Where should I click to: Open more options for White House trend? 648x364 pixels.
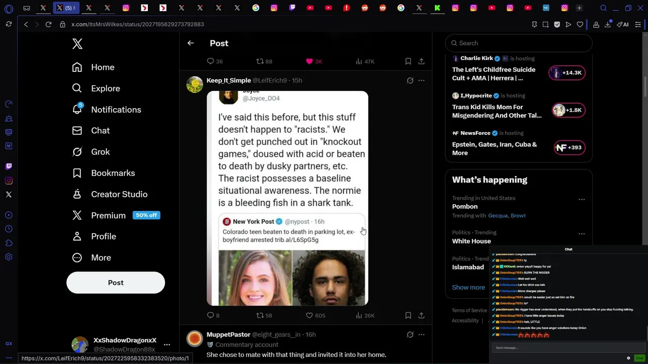[582, 234]
